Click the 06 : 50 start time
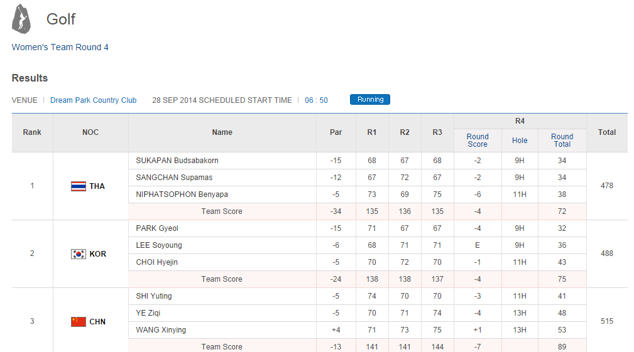Screen dimensions: 634x352 (x=316, y=100)
